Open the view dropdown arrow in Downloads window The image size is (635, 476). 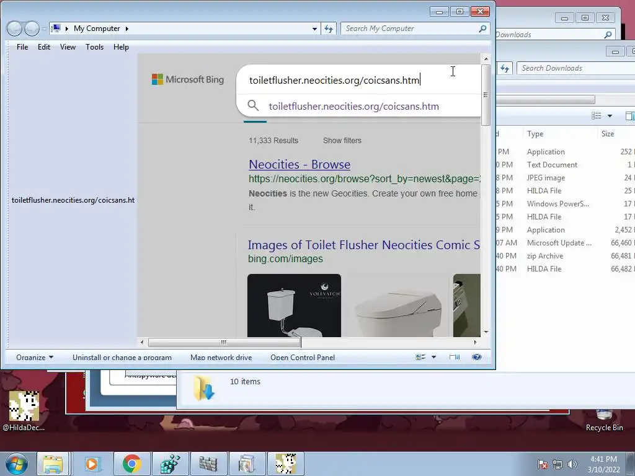610,116
